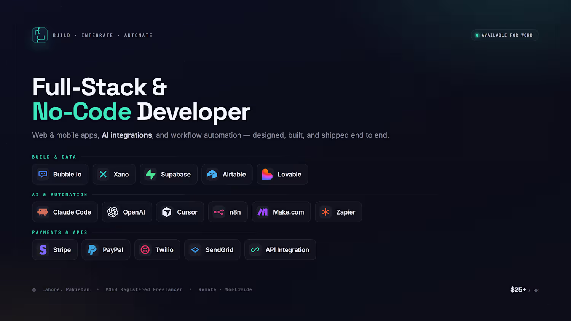Click the SendGrid blue icon
Image resolution: width=571 pixels, height=321 pixels.
click(x=195, y=249)
